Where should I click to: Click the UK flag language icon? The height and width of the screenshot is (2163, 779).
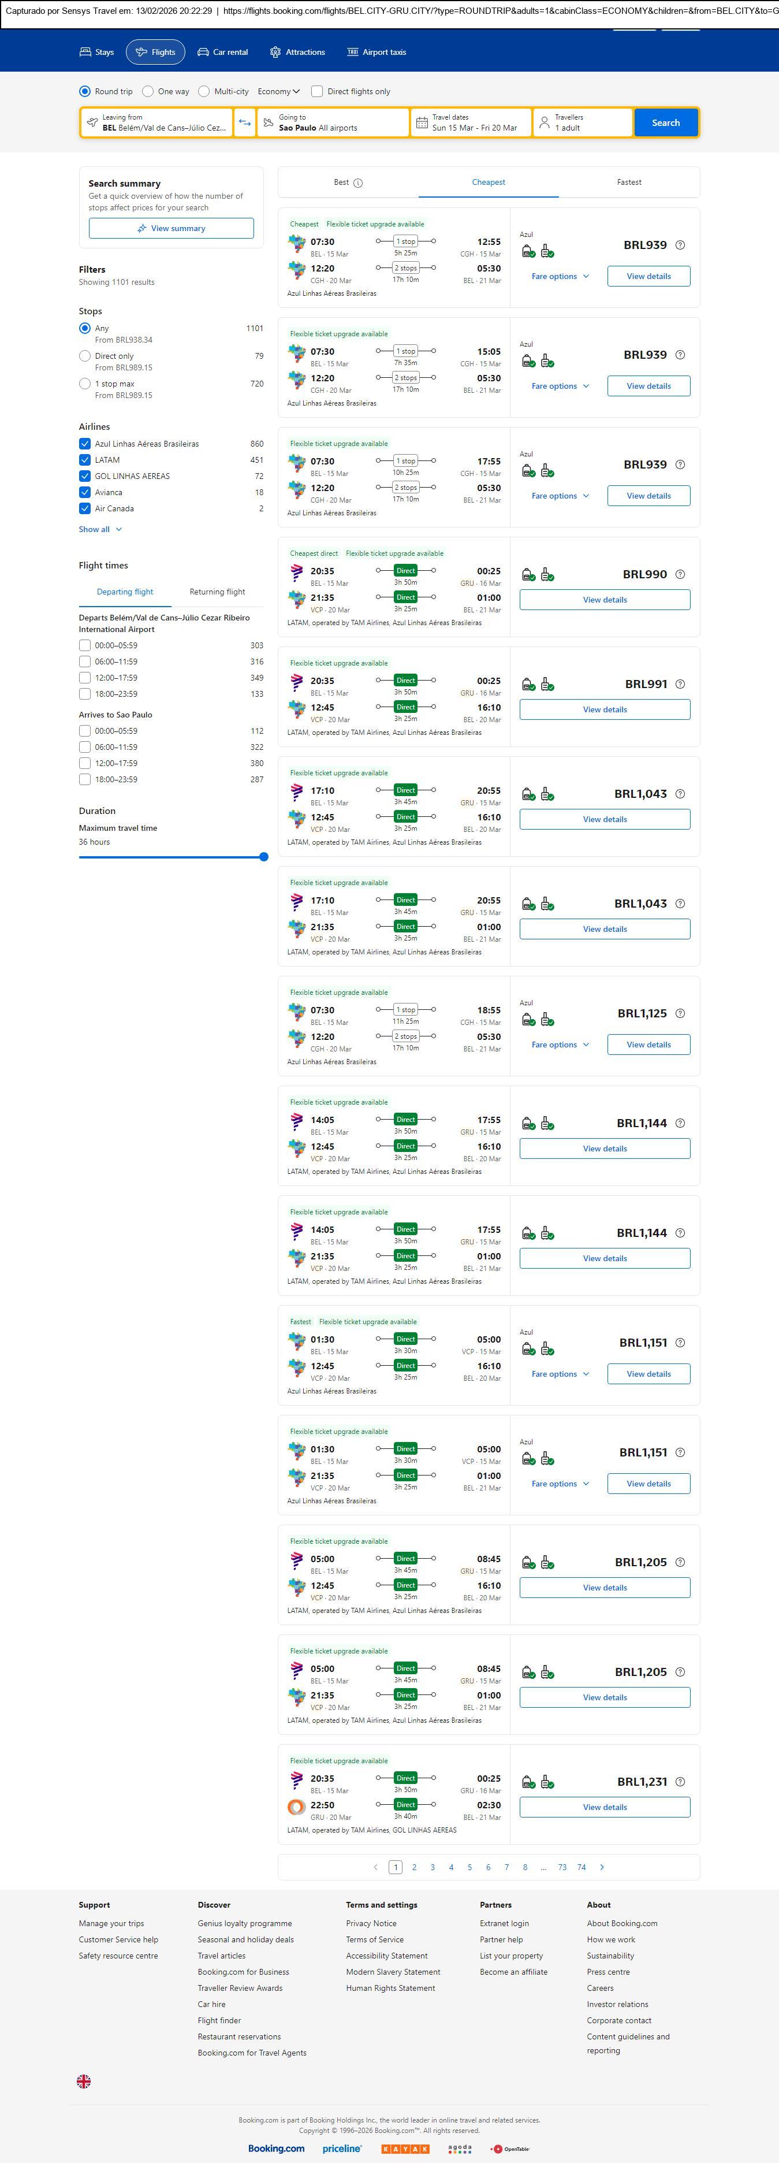coord(84,2081)
